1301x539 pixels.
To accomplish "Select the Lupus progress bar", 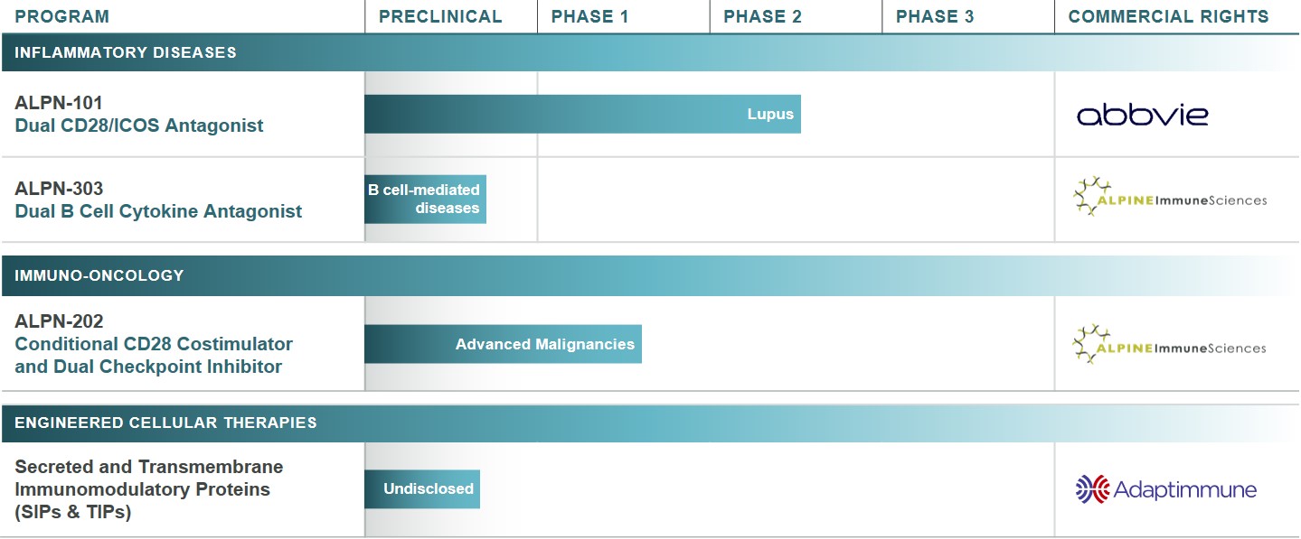I will point(582,114).
